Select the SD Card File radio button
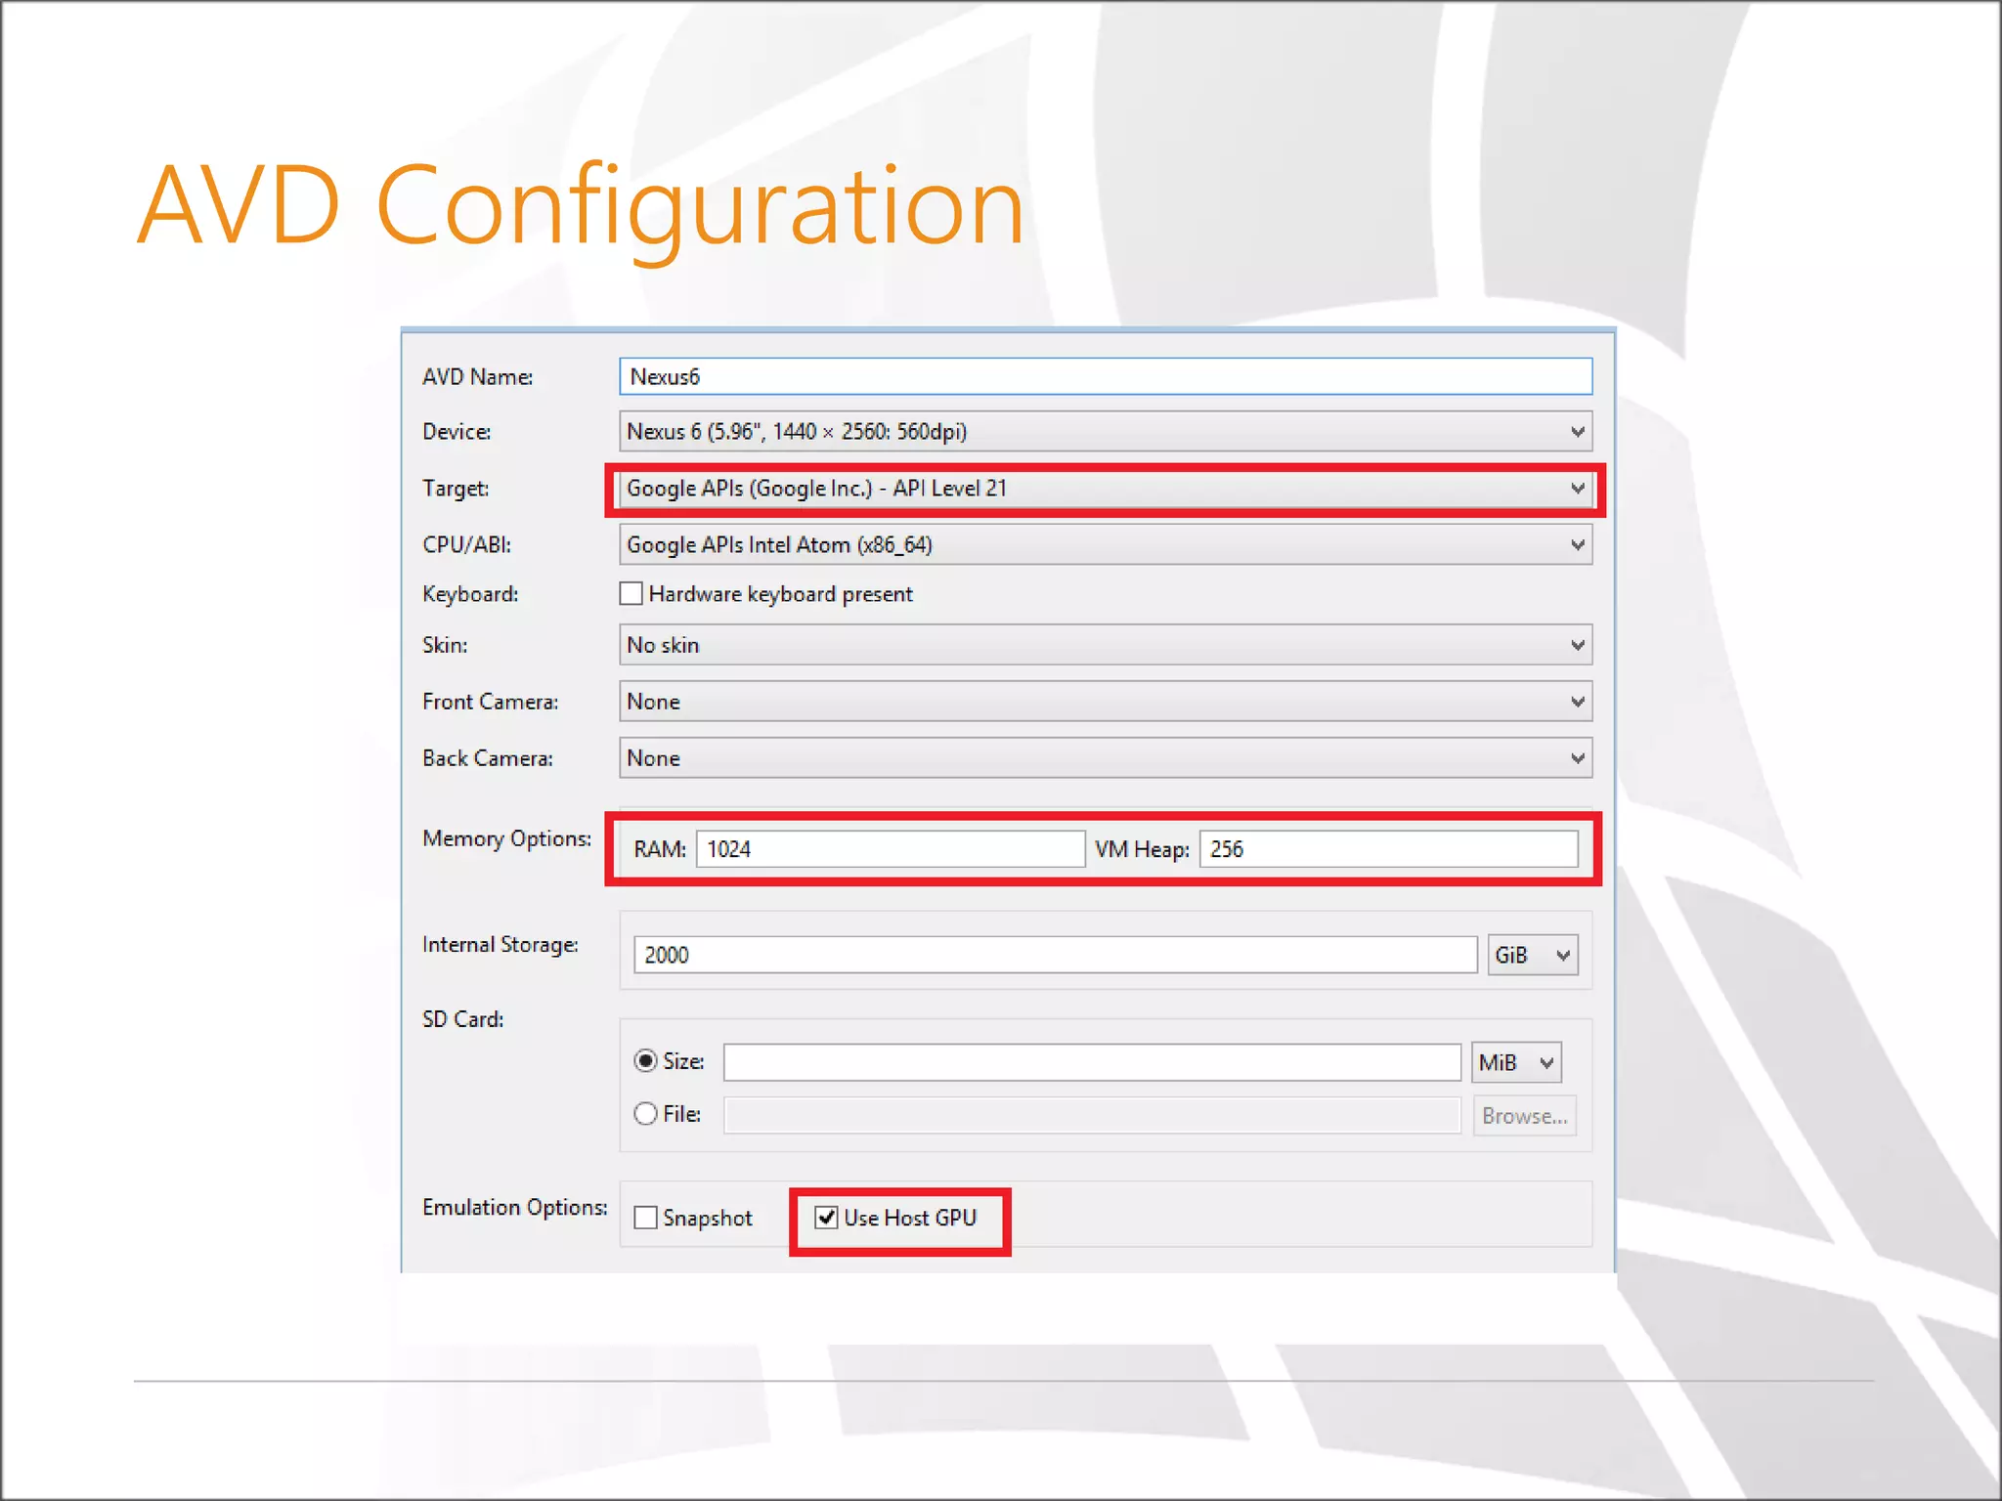The height and width of the screenshot is (1501, 2002). coord(645,1114)
